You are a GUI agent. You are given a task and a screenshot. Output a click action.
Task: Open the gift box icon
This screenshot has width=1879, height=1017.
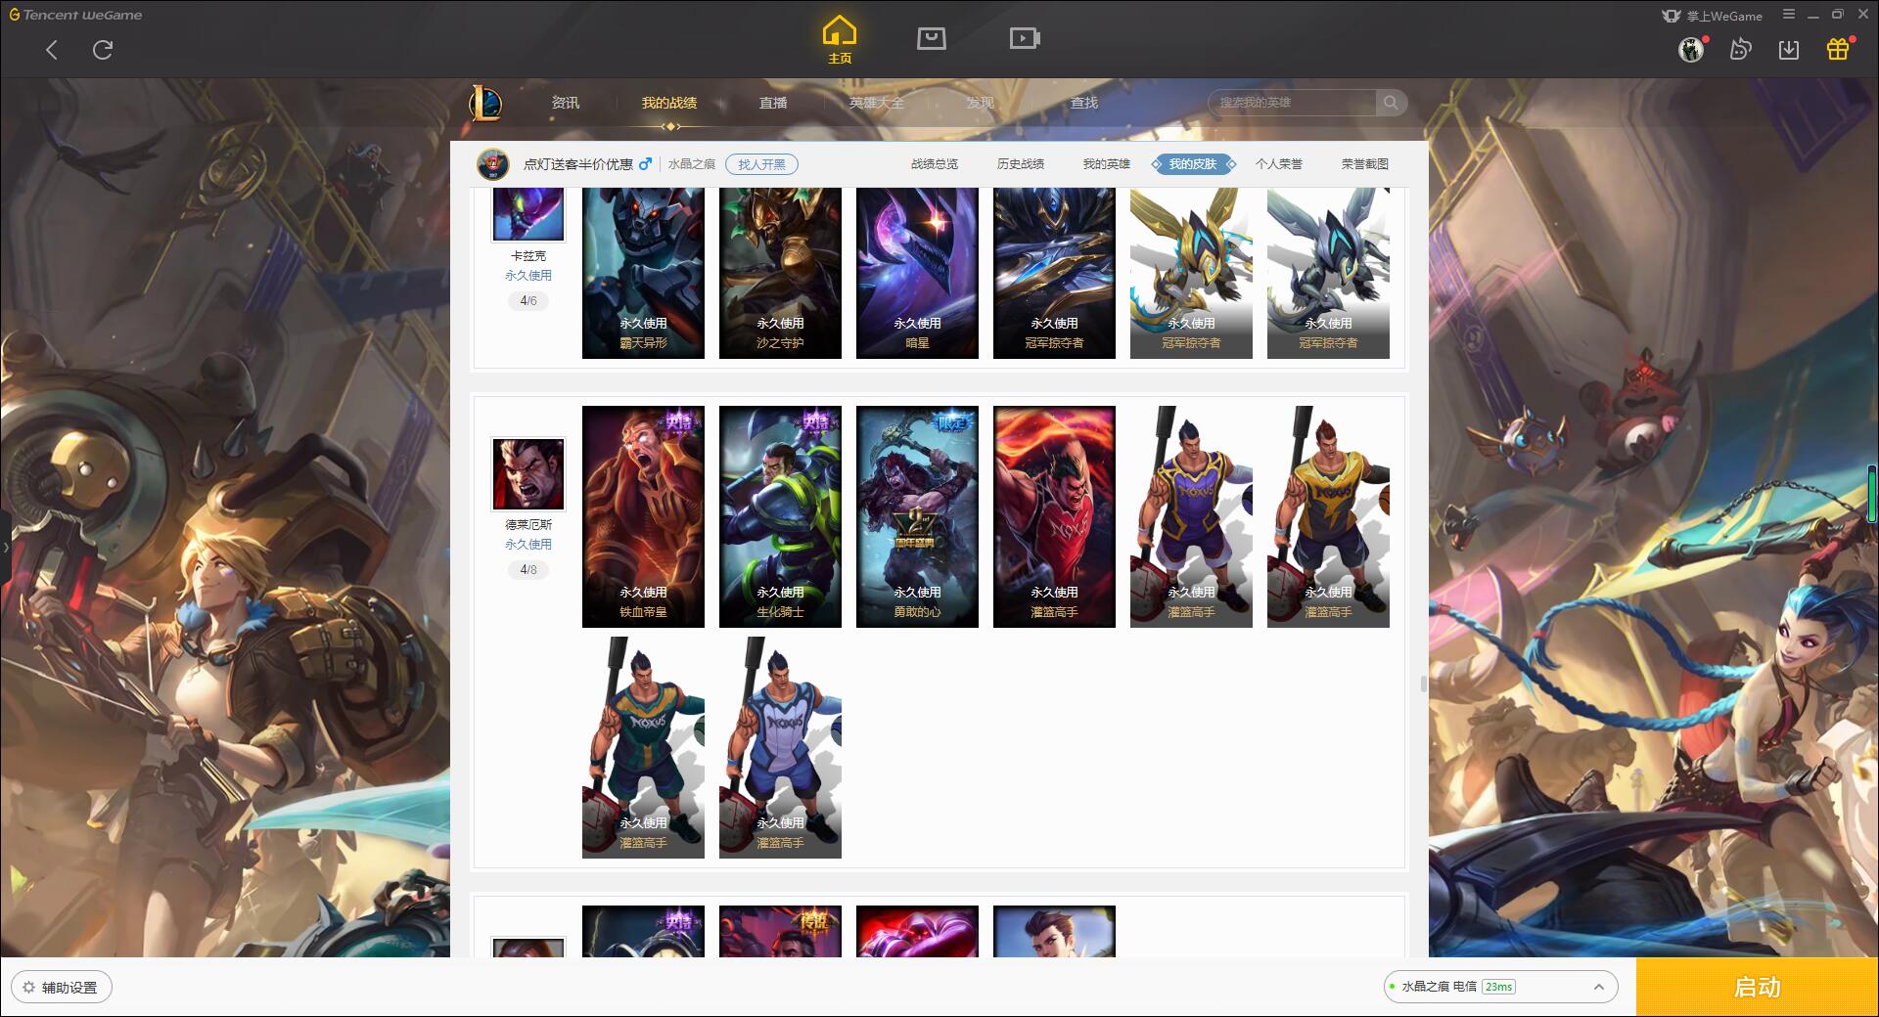pyautogui.click(x=1838, y=49)
